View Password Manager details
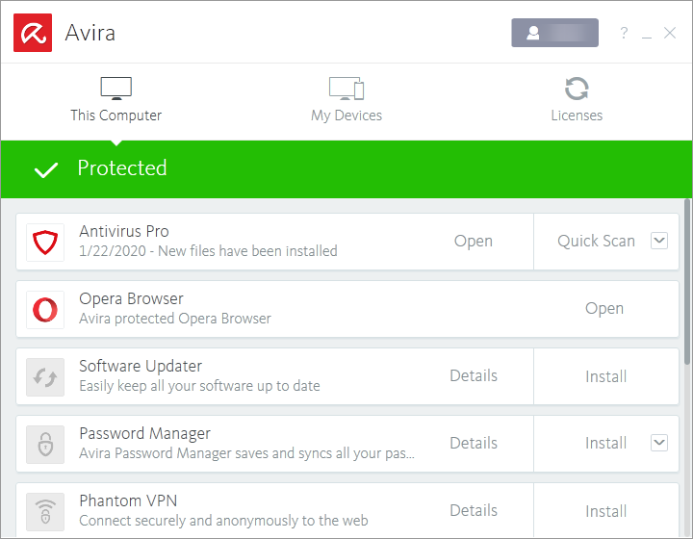 click(x=474, y=443)
